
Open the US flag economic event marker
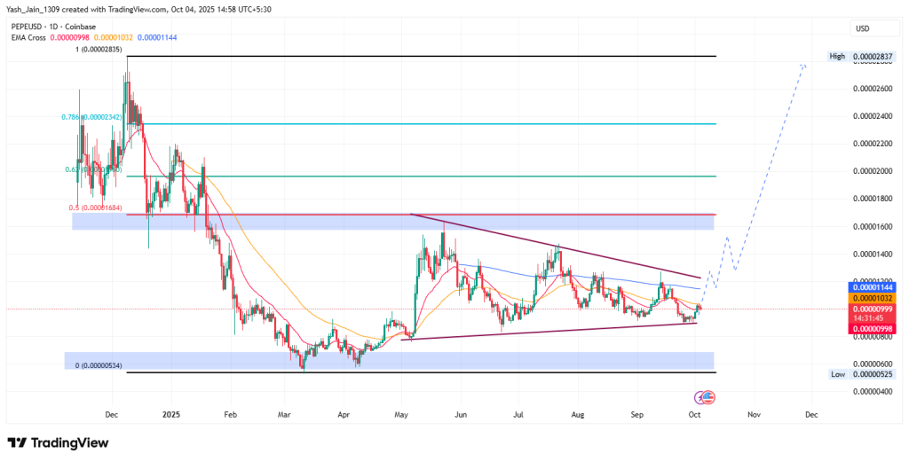[x=709, y=395]
